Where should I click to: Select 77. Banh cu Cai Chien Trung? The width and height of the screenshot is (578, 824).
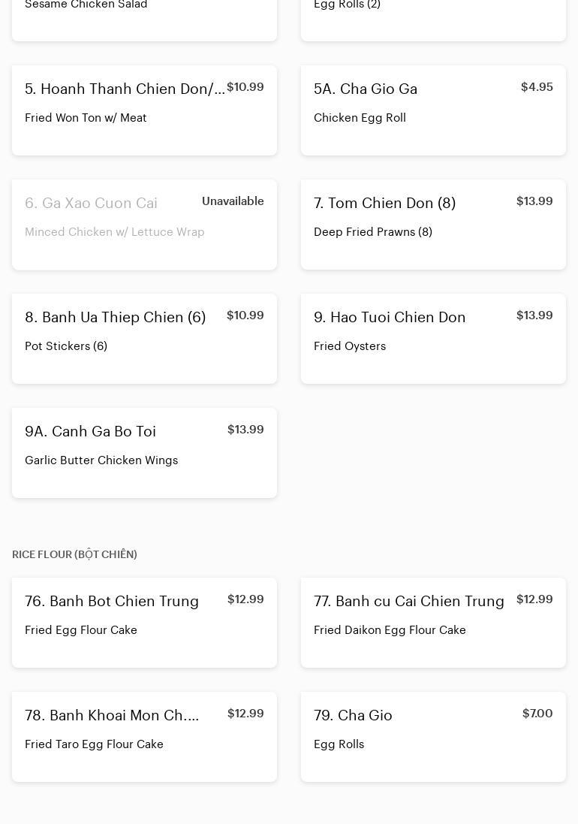433,623
